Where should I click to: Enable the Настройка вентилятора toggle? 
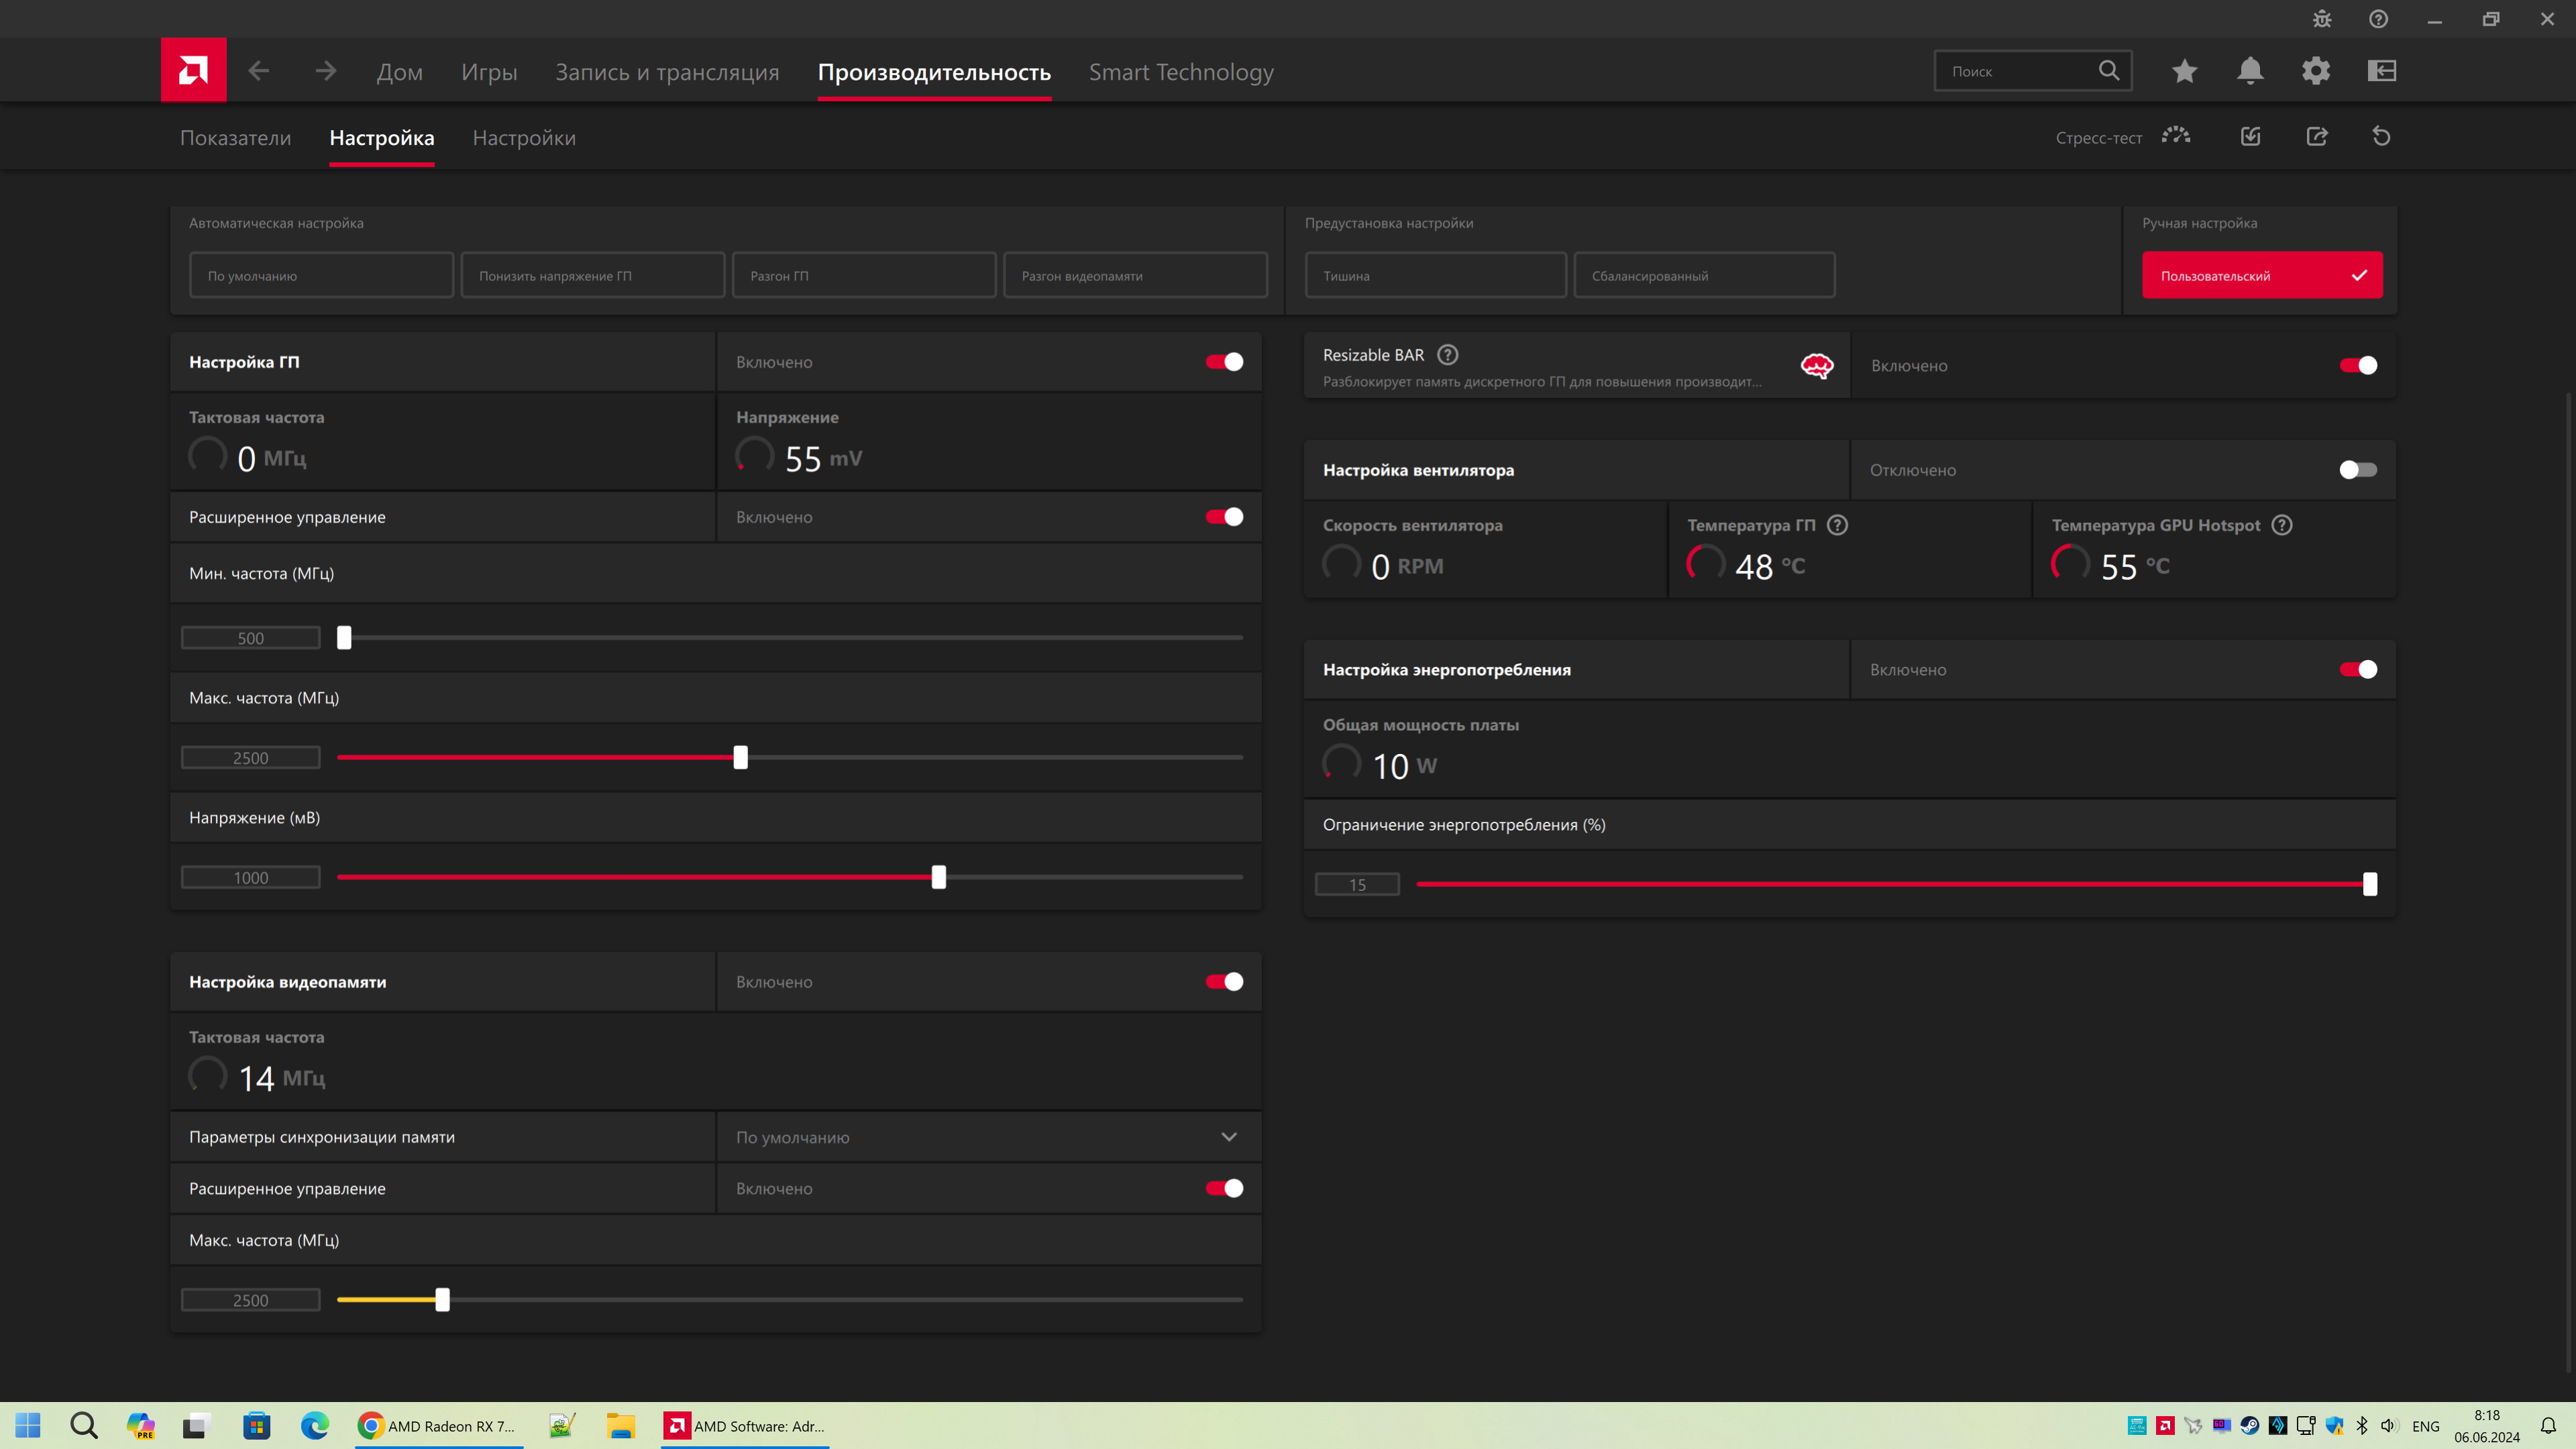pyautogui.click(x=2358, y=470)
